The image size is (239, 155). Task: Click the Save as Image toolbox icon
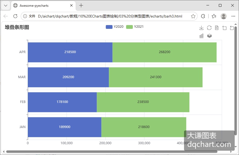(x=201, y=28)
